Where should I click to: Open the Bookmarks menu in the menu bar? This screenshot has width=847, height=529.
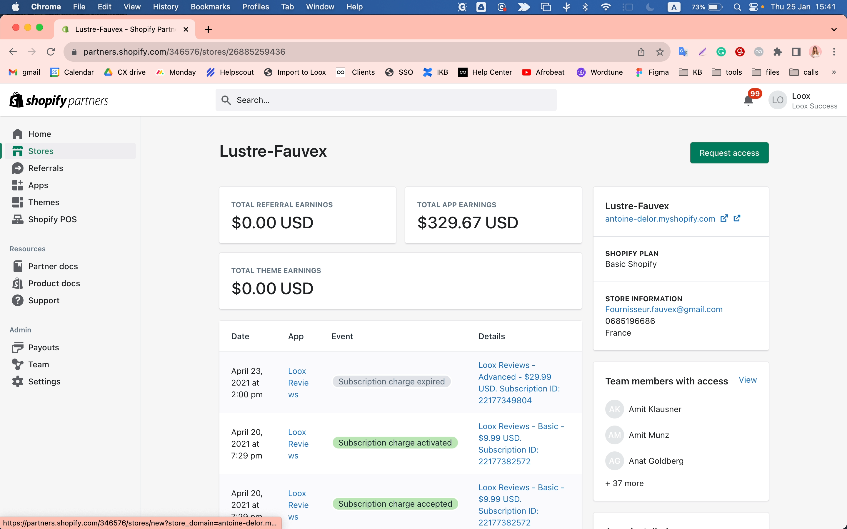tap(210, 7)
